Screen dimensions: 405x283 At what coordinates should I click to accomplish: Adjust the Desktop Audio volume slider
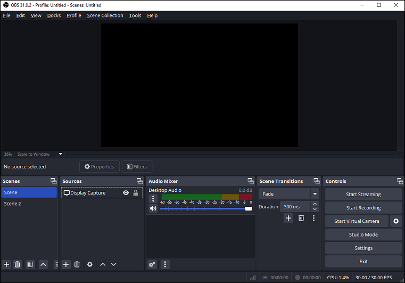206,208
